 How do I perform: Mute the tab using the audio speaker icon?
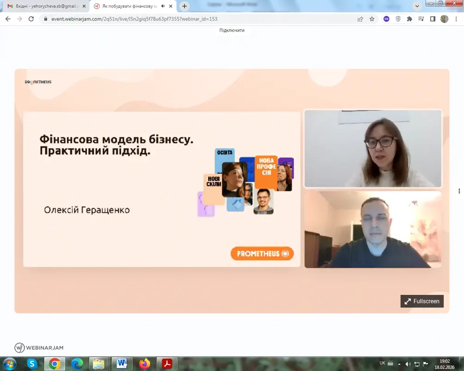pos(163,6)
